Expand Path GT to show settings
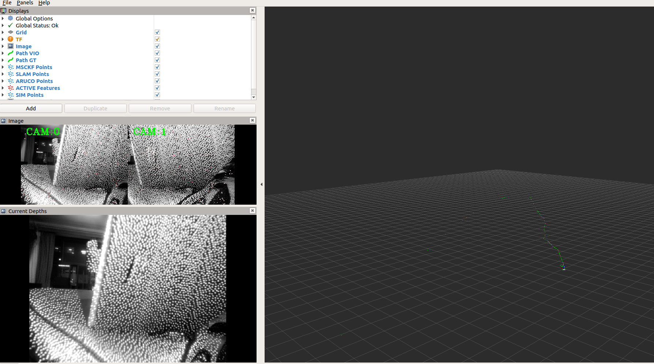 [3, 60]
